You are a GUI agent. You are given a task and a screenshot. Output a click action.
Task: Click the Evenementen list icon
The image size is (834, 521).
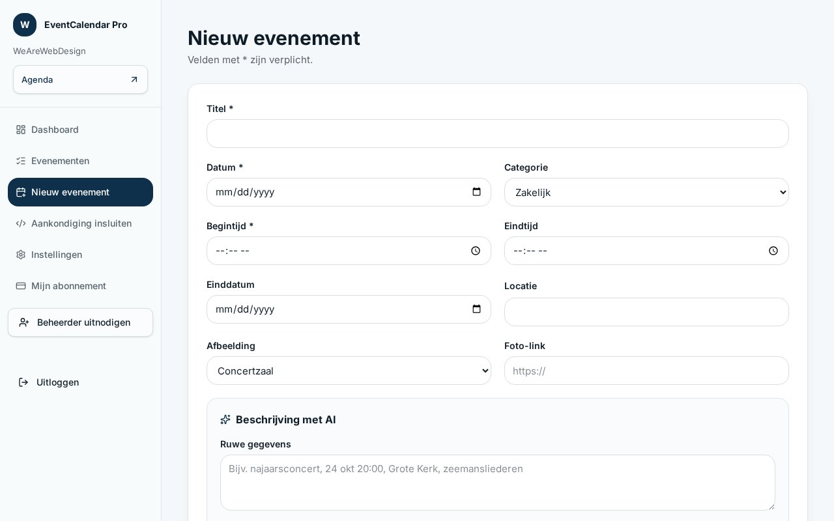[21, 161]
